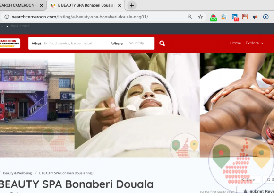Image resolution: width=274 pixels, height=193 pixels.
Task: Click the 'Be the first one to rate!' text
Action: [x=217, y=192]
